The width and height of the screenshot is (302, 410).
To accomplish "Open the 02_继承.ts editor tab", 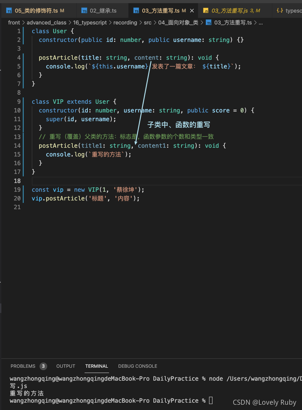I will click(103, 11).
